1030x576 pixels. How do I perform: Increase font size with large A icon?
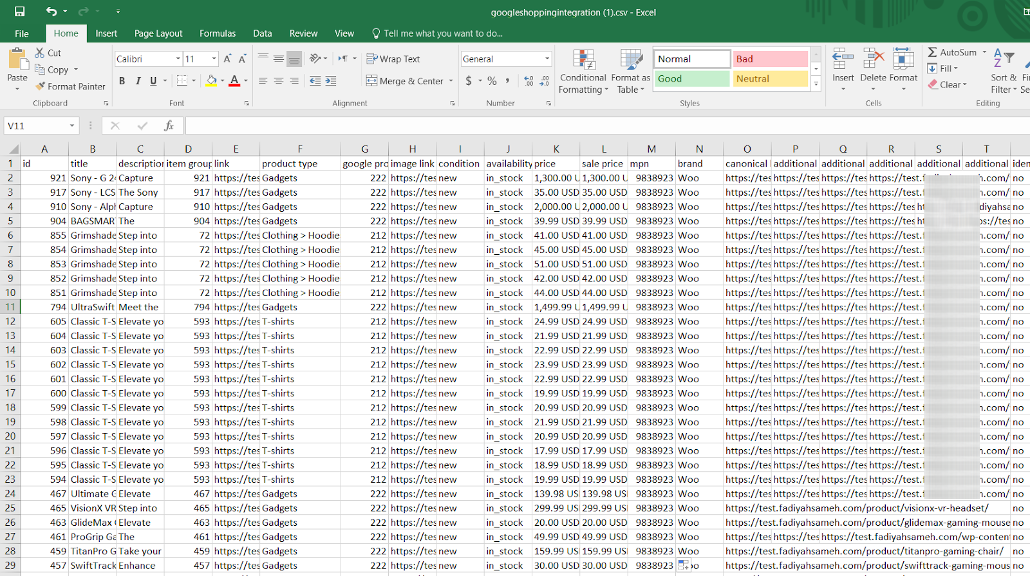(x=227, y=59)
